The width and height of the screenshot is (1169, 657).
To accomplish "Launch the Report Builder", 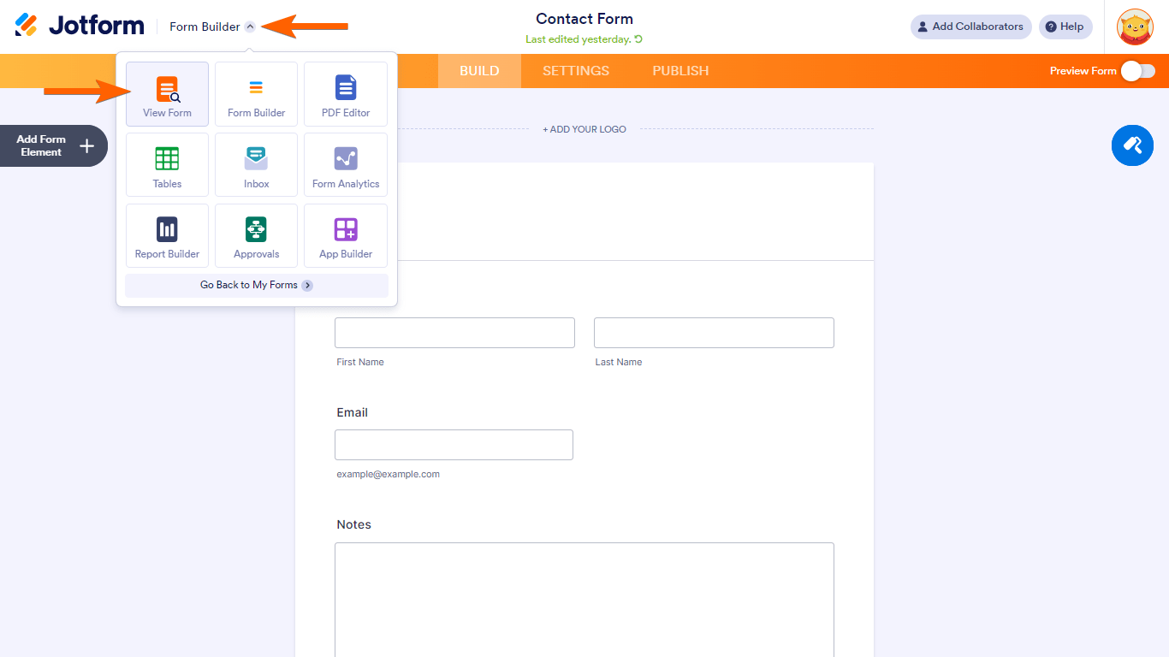I will tap(167, 235).
